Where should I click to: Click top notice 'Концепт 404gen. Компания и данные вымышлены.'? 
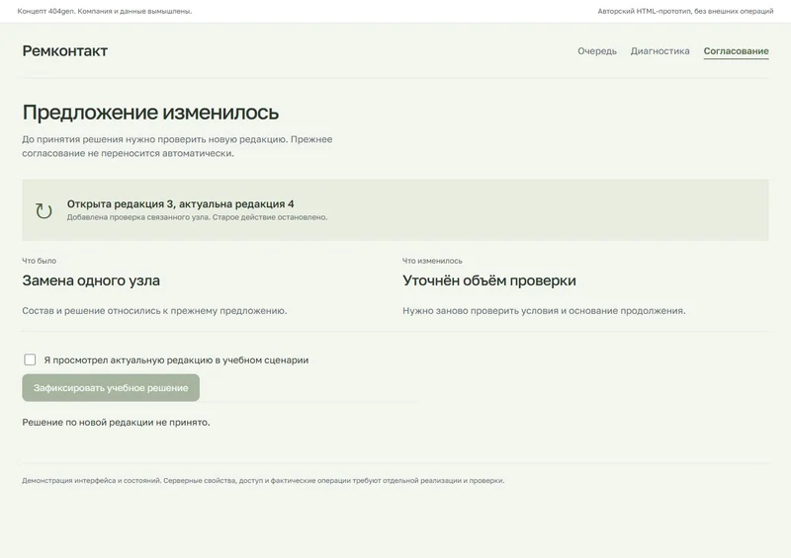pos(105,11)
